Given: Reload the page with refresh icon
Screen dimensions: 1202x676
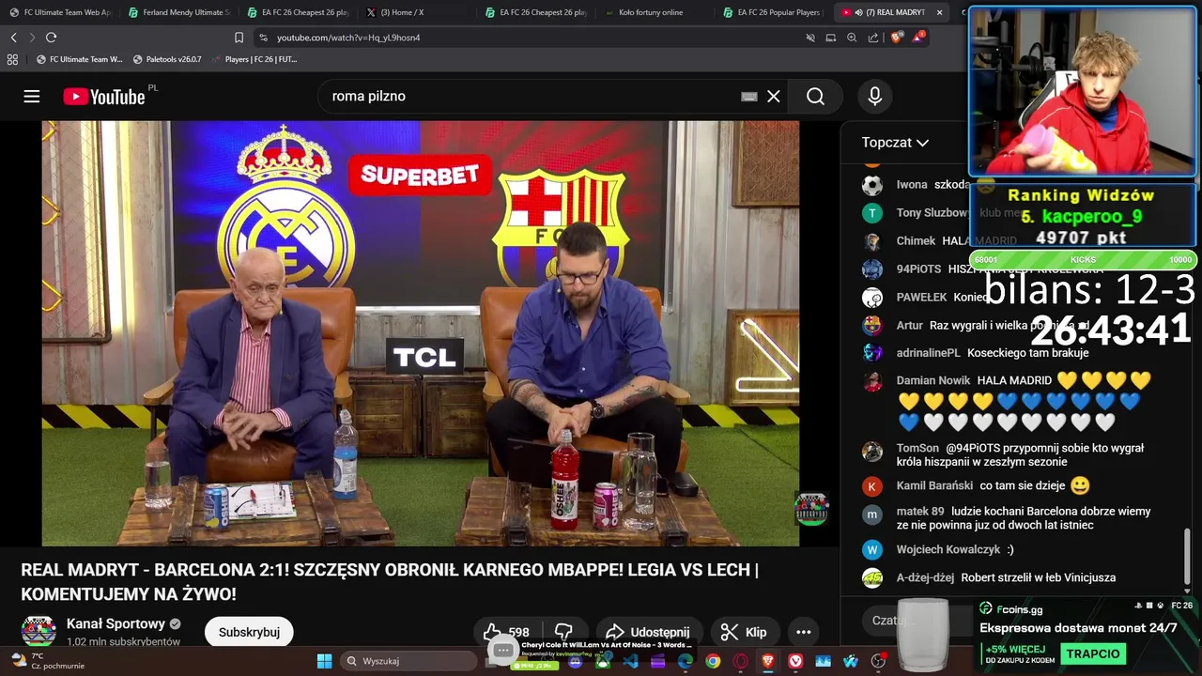Looking at the screenshot, I should click(x=51, y=38).
